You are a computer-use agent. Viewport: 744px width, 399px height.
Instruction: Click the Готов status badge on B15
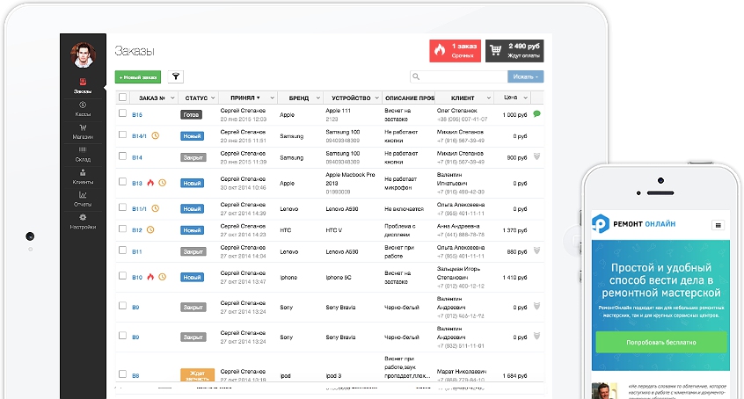[x=191, y=115]
